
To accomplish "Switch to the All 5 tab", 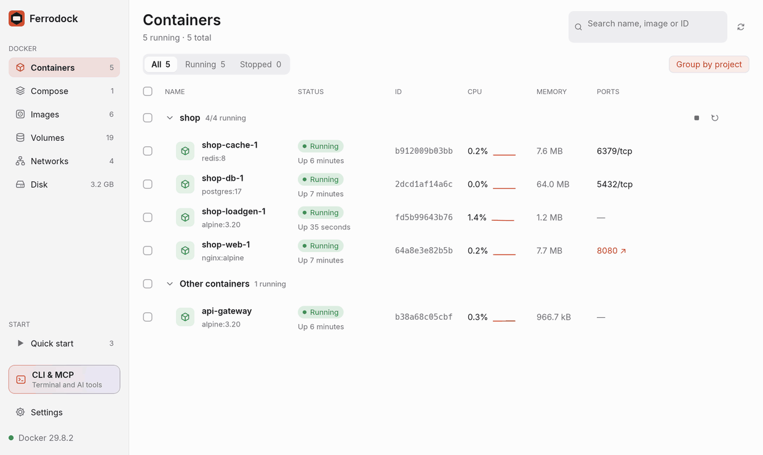I will pyautogui.click(x=161, y=64).
